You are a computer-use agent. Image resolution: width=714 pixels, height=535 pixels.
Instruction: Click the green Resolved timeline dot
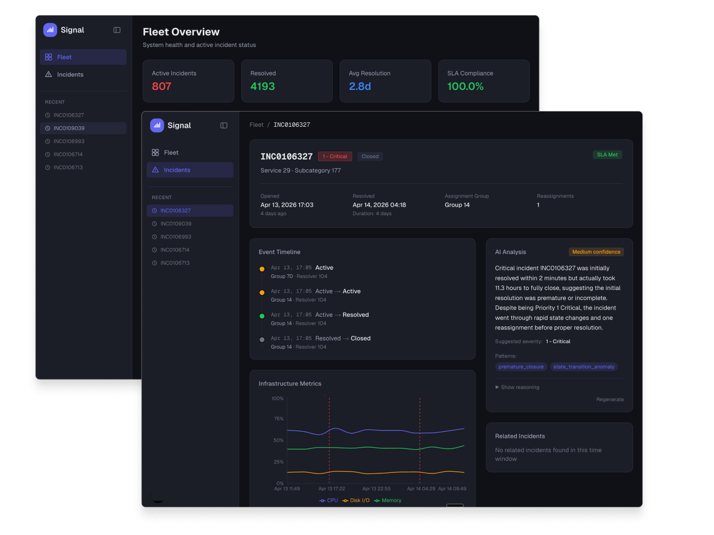pyautogui.click(x=262, y=316)
